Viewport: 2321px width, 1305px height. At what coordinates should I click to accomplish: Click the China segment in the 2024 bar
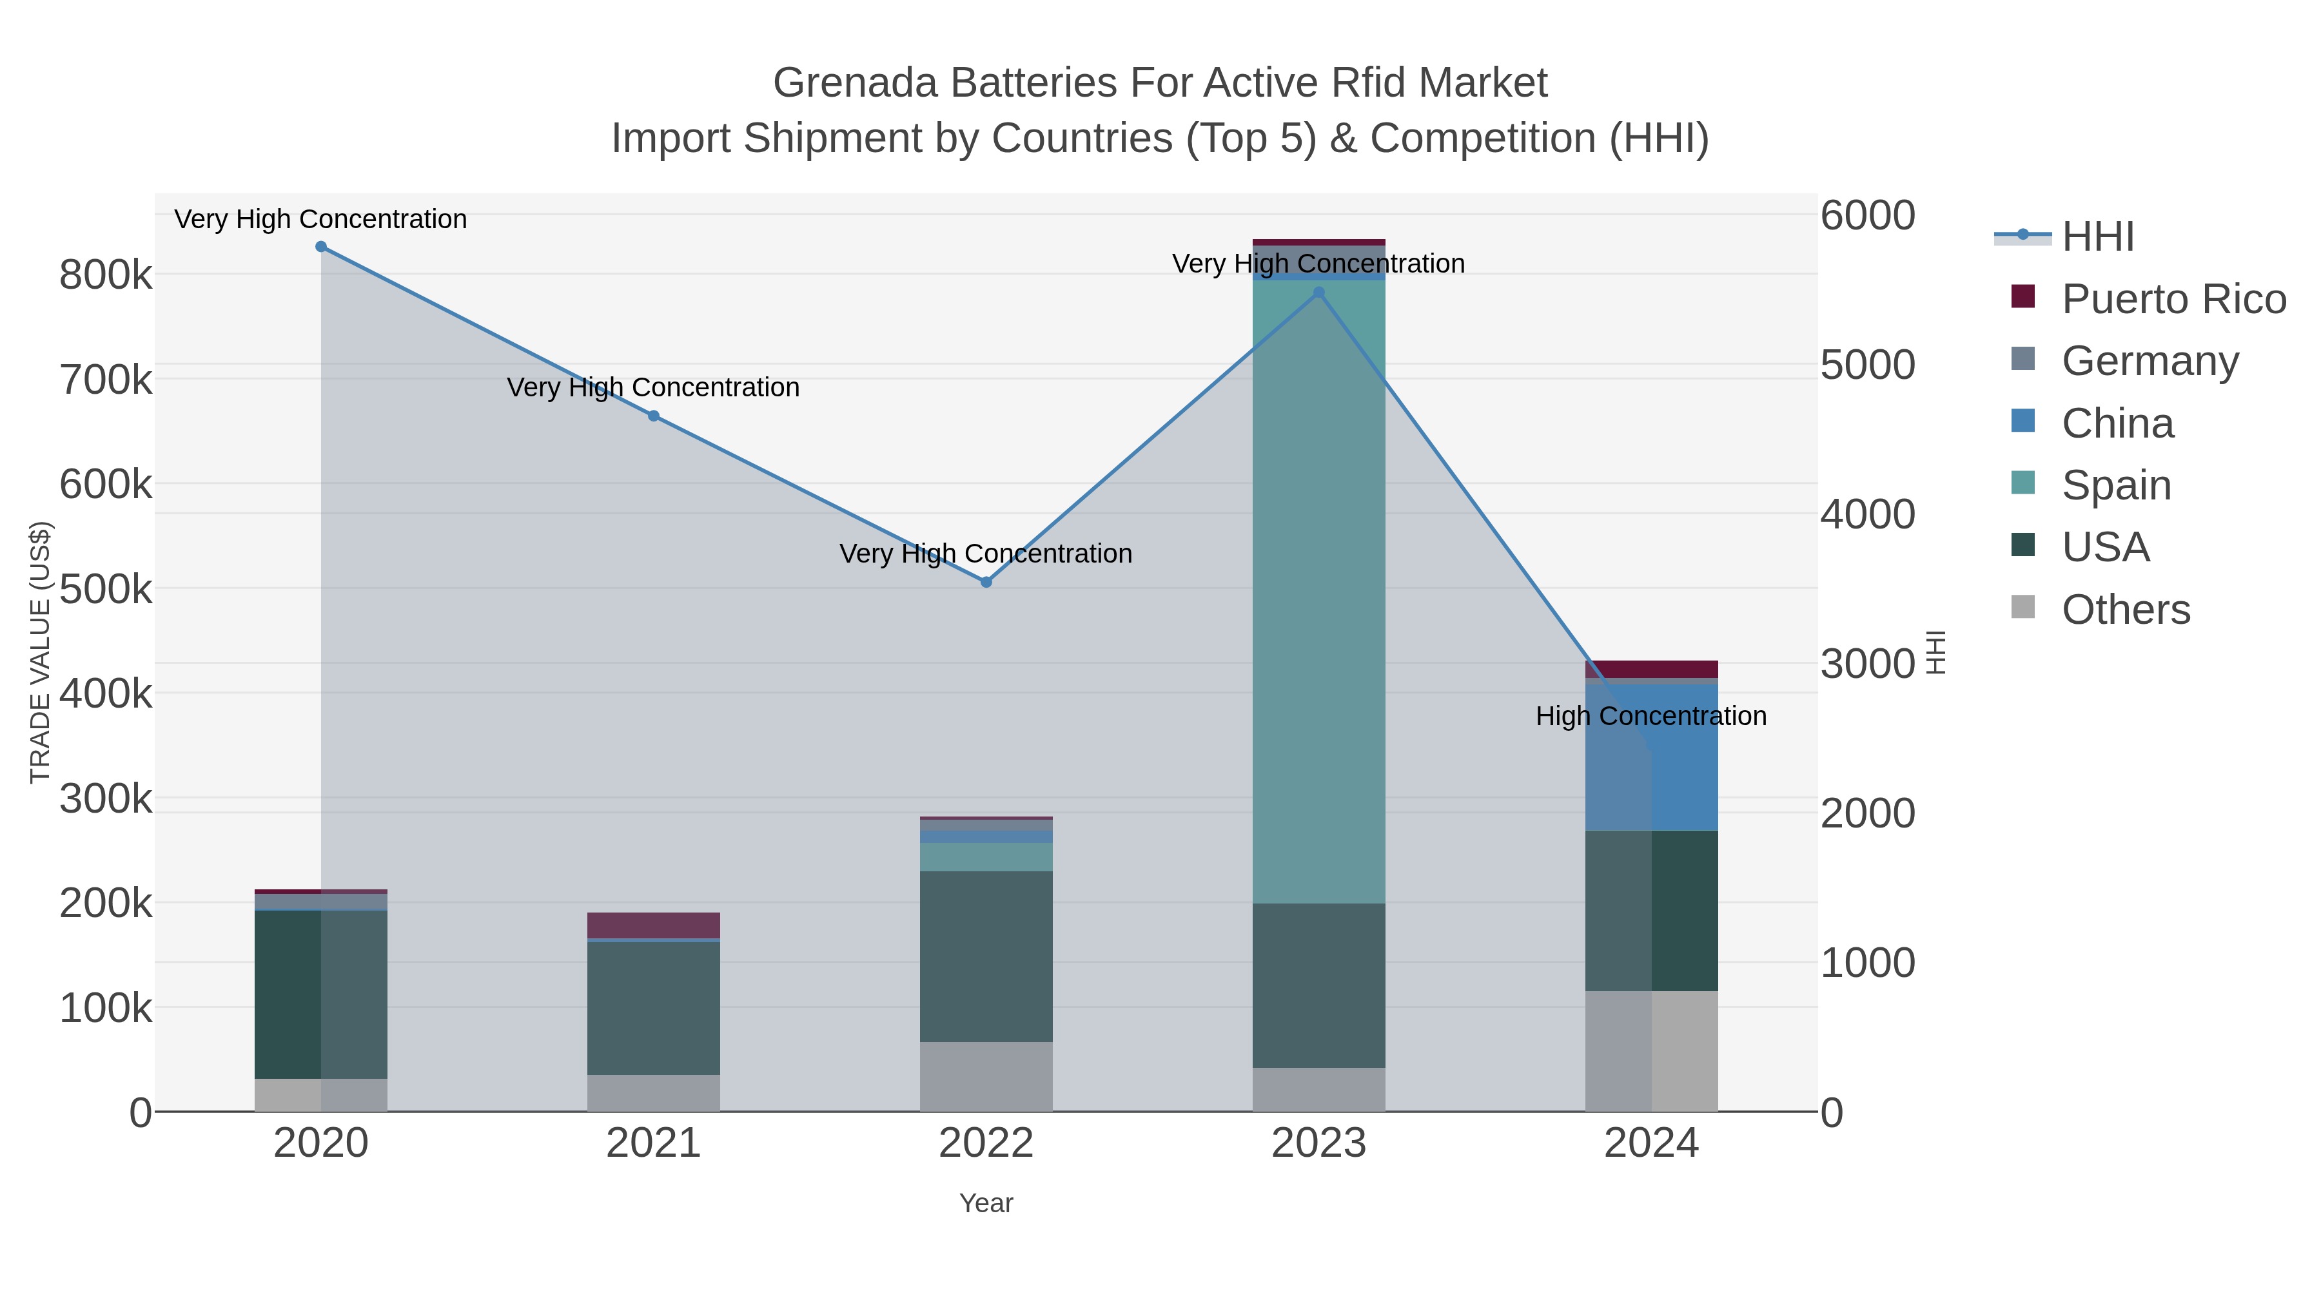1652,757
